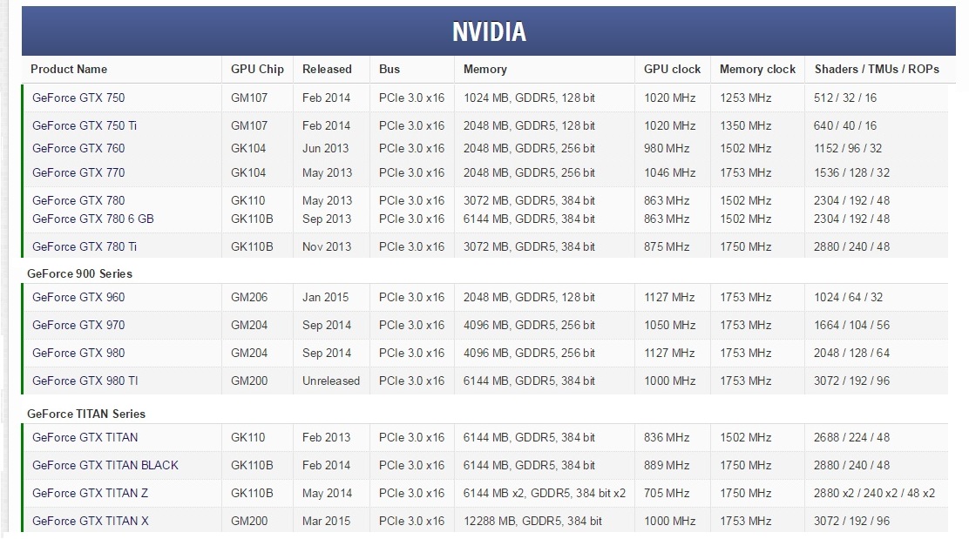Open the GeForce GTX 750 product link
Image resolution: width=969 pixels, height=539 pixels.
pos(78,98)
